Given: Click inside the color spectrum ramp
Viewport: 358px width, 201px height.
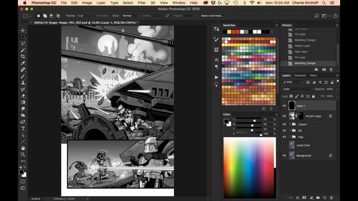Looking at the screenshot, I should pyautogui.click(x=249, y=167).
